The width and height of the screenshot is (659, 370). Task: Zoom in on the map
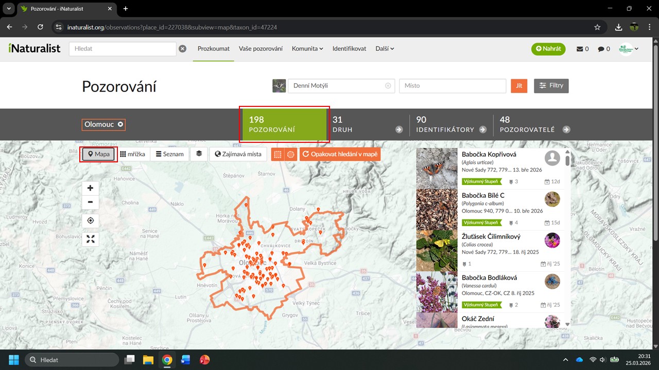[90, 188]
